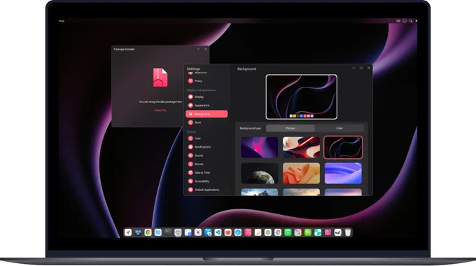This screenshot has height=266, width=476.
Task: Choose the selected dark wavy lines wallpaper
Action: [x=343, y=147]
